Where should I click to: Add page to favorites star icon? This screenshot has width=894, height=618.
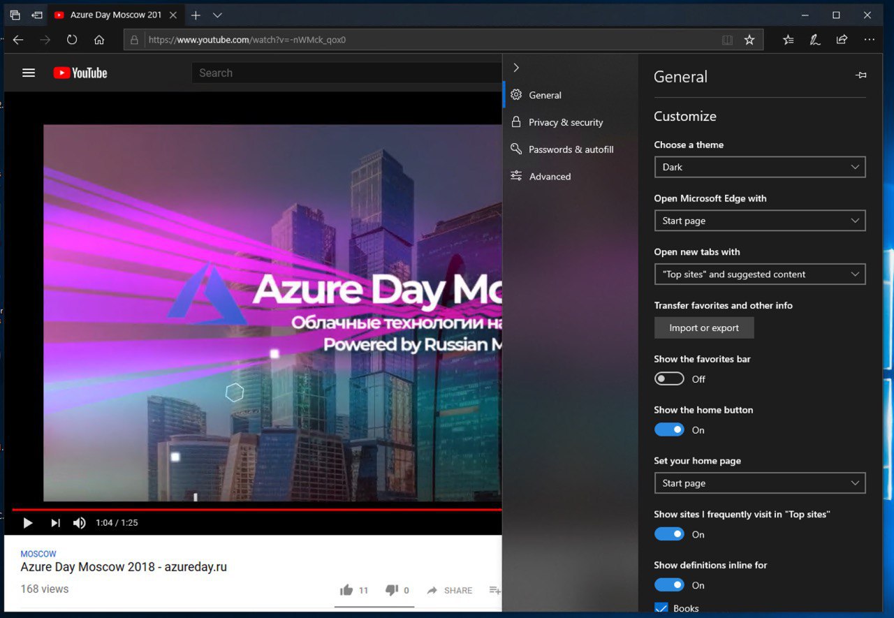[x=749, y=40]
